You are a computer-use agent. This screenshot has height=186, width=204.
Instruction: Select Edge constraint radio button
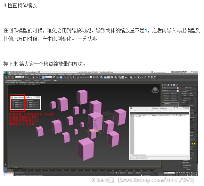[x=188, y=94]
